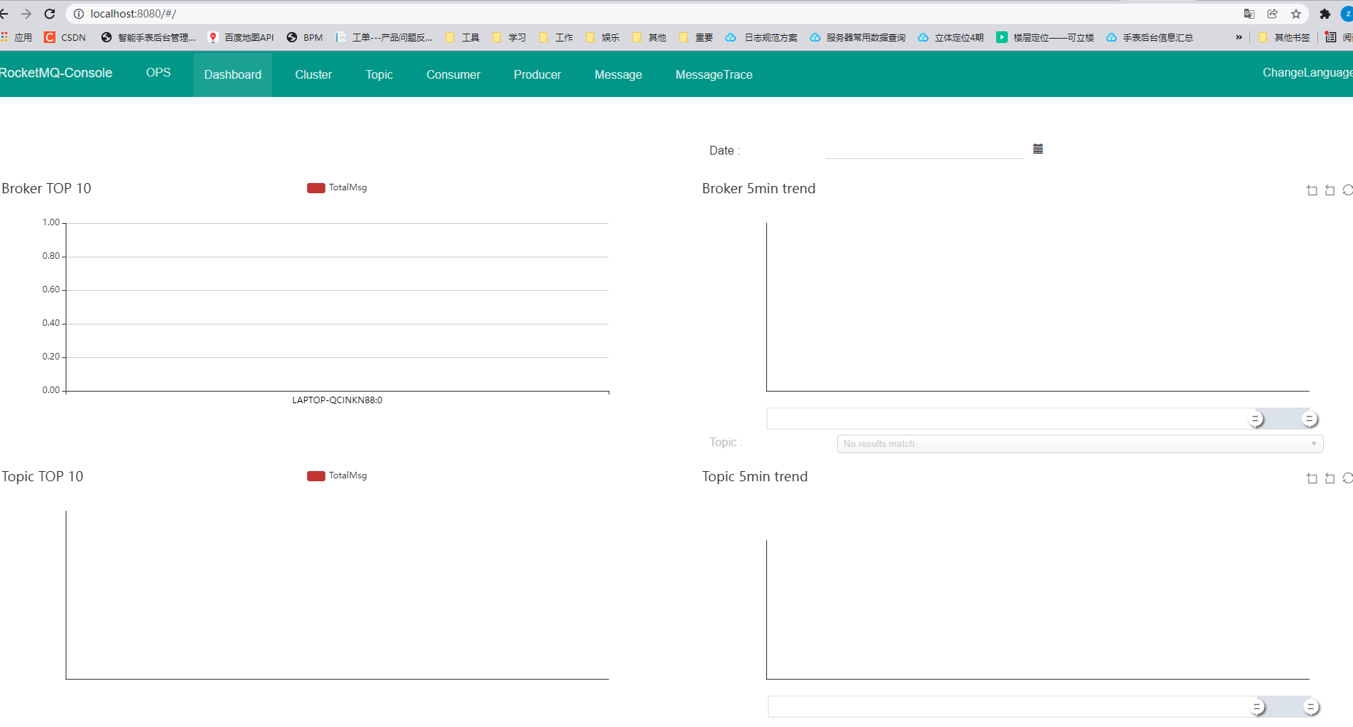
Task: Click right handle of Topic trend zoom slider
Action: coord(1311,707)
